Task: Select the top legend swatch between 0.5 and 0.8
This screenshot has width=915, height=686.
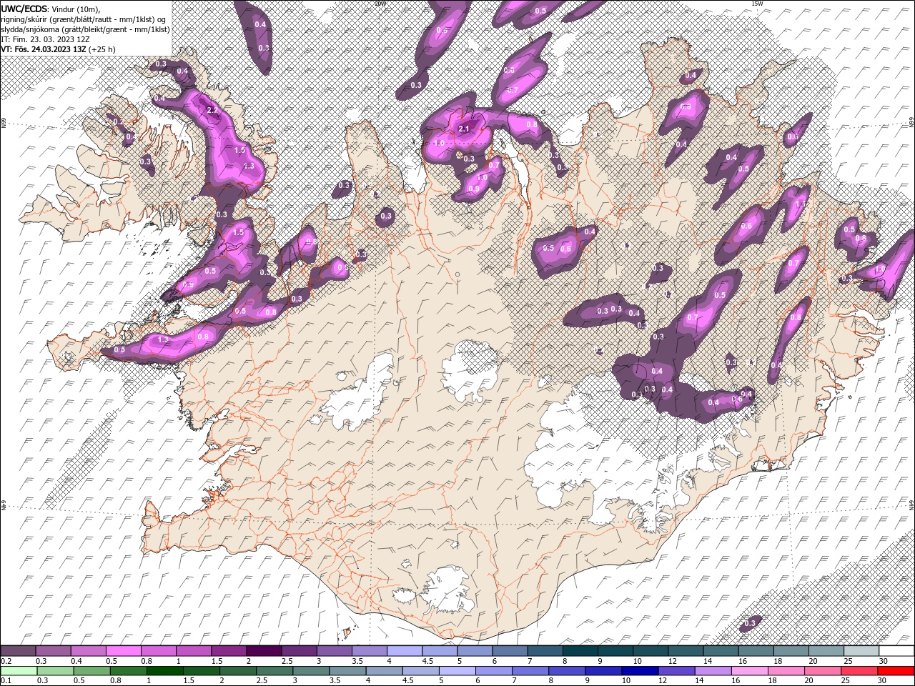Action: 124,651
